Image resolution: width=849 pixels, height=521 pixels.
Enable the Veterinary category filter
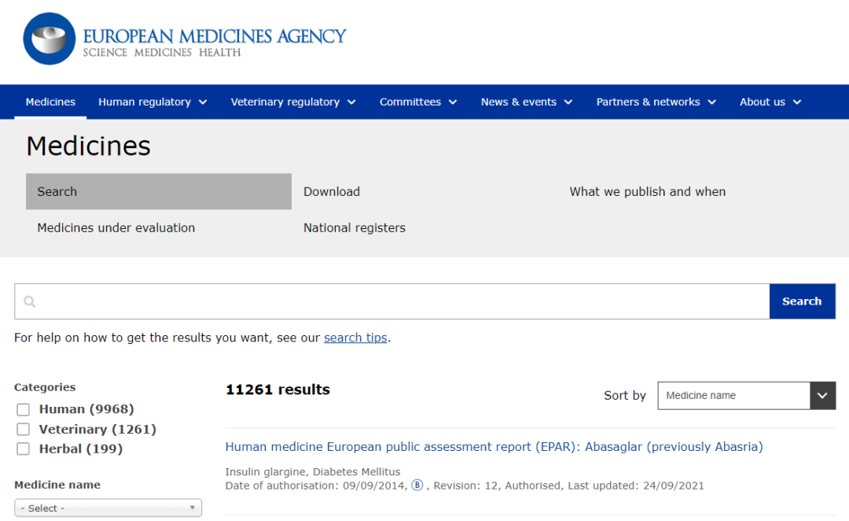pos(24,429)
